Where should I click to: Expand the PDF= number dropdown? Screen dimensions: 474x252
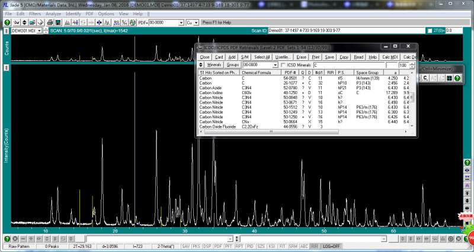(180, 22)
